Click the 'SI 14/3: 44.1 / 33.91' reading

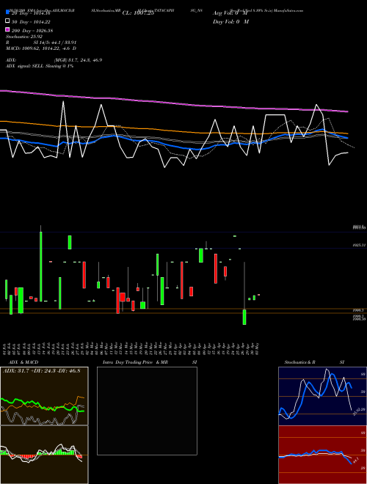[x=55, y=43]
